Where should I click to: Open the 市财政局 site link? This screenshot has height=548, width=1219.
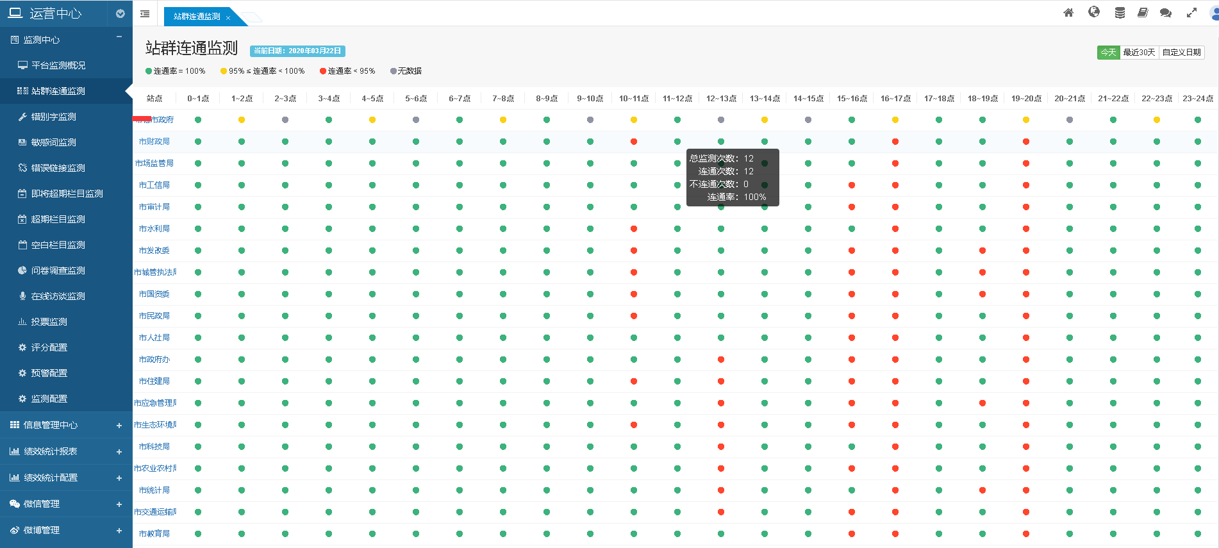154,142
